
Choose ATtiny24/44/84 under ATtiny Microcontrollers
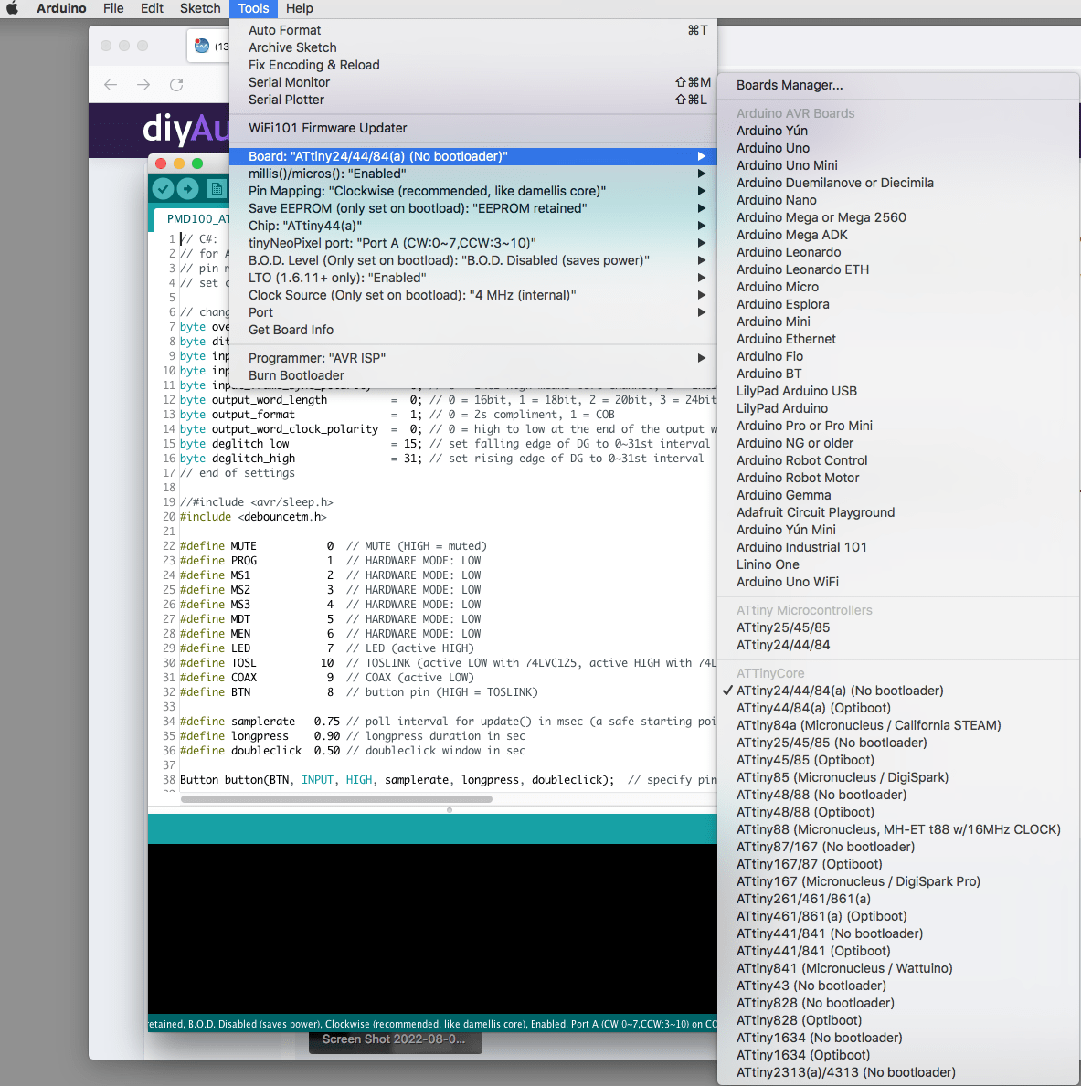click(899, 645)
